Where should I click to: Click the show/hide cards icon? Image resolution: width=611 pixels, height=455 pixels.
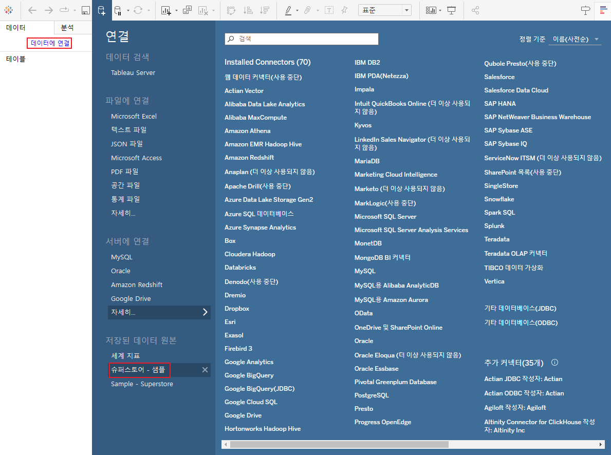431,10
